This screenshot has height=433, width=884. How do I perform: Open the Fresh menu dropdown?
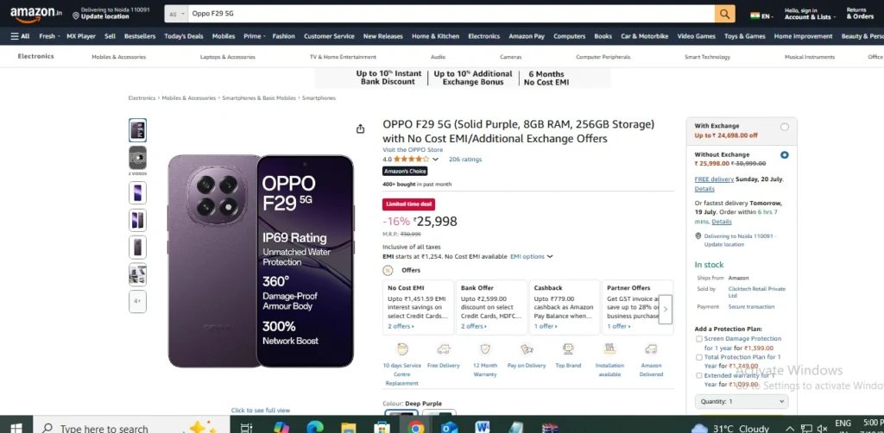(x=49, y=36)
